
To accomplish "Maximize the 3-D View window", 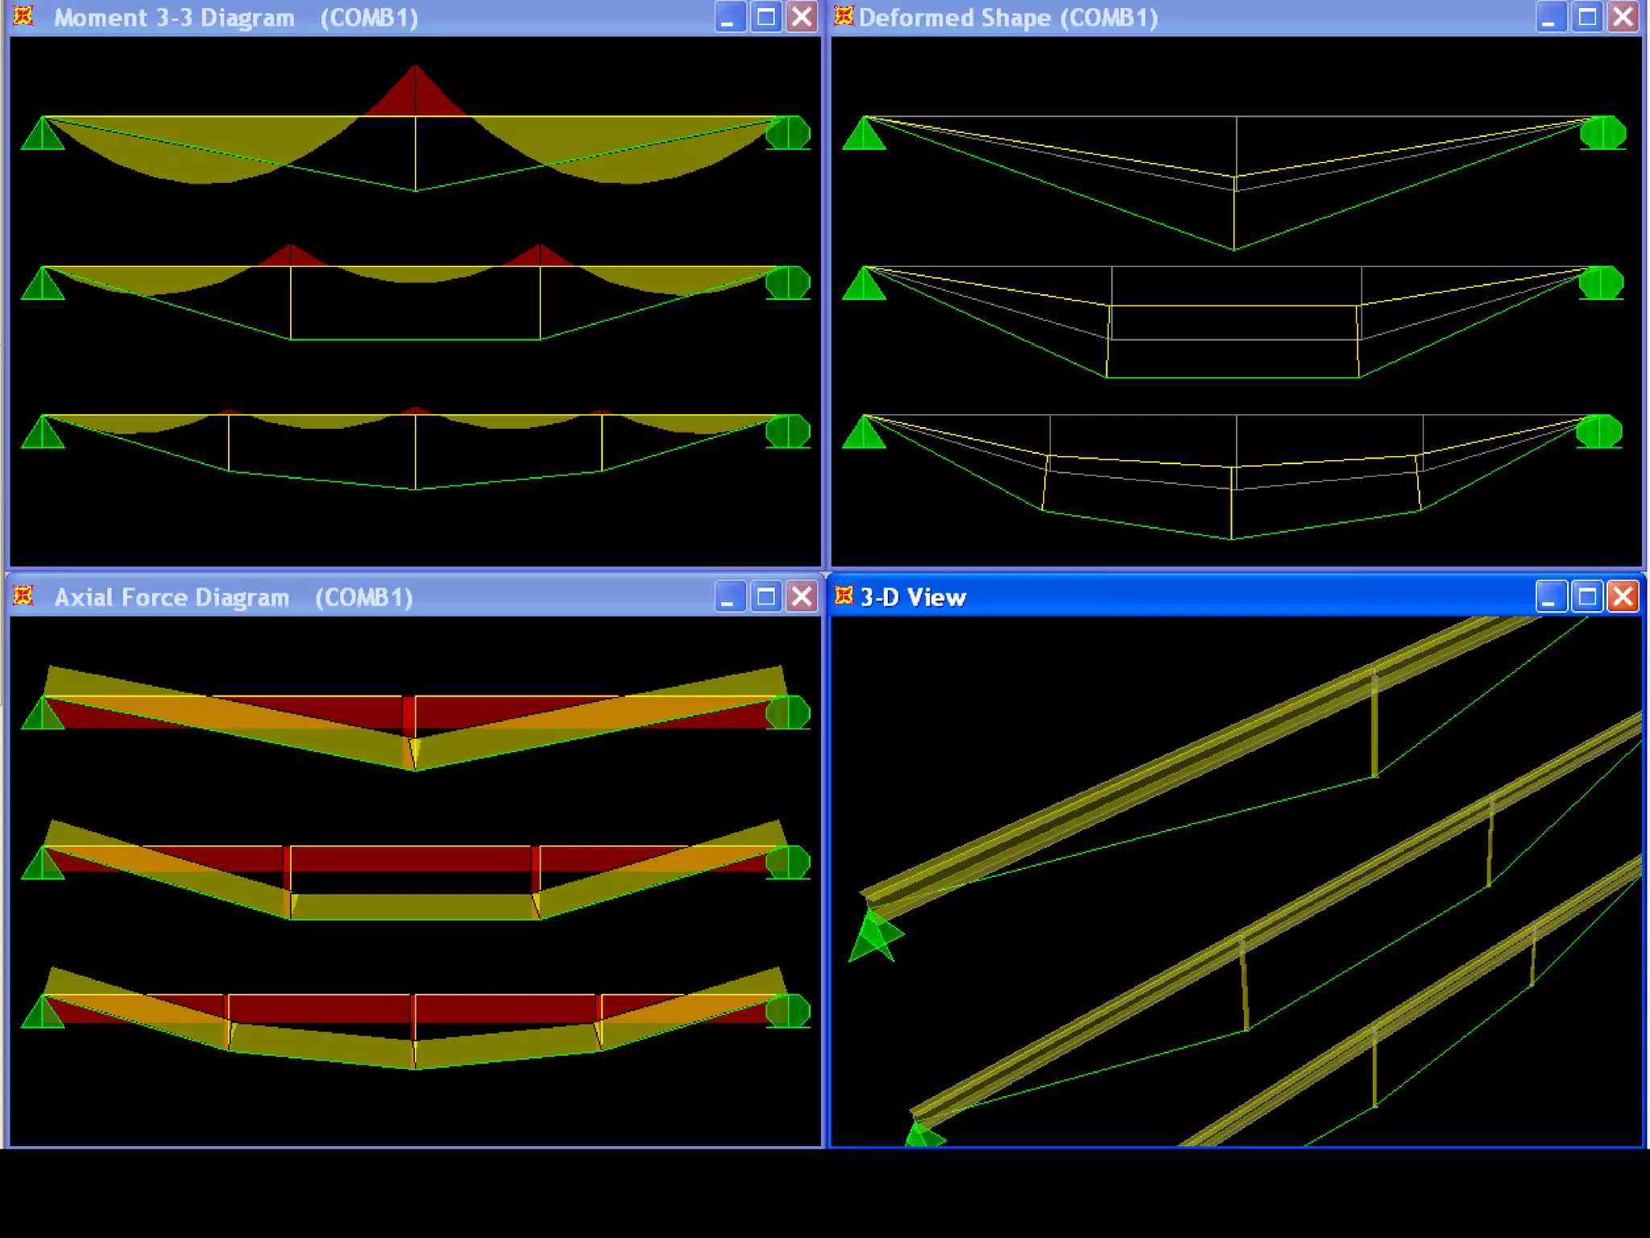I will (1587, 596).
